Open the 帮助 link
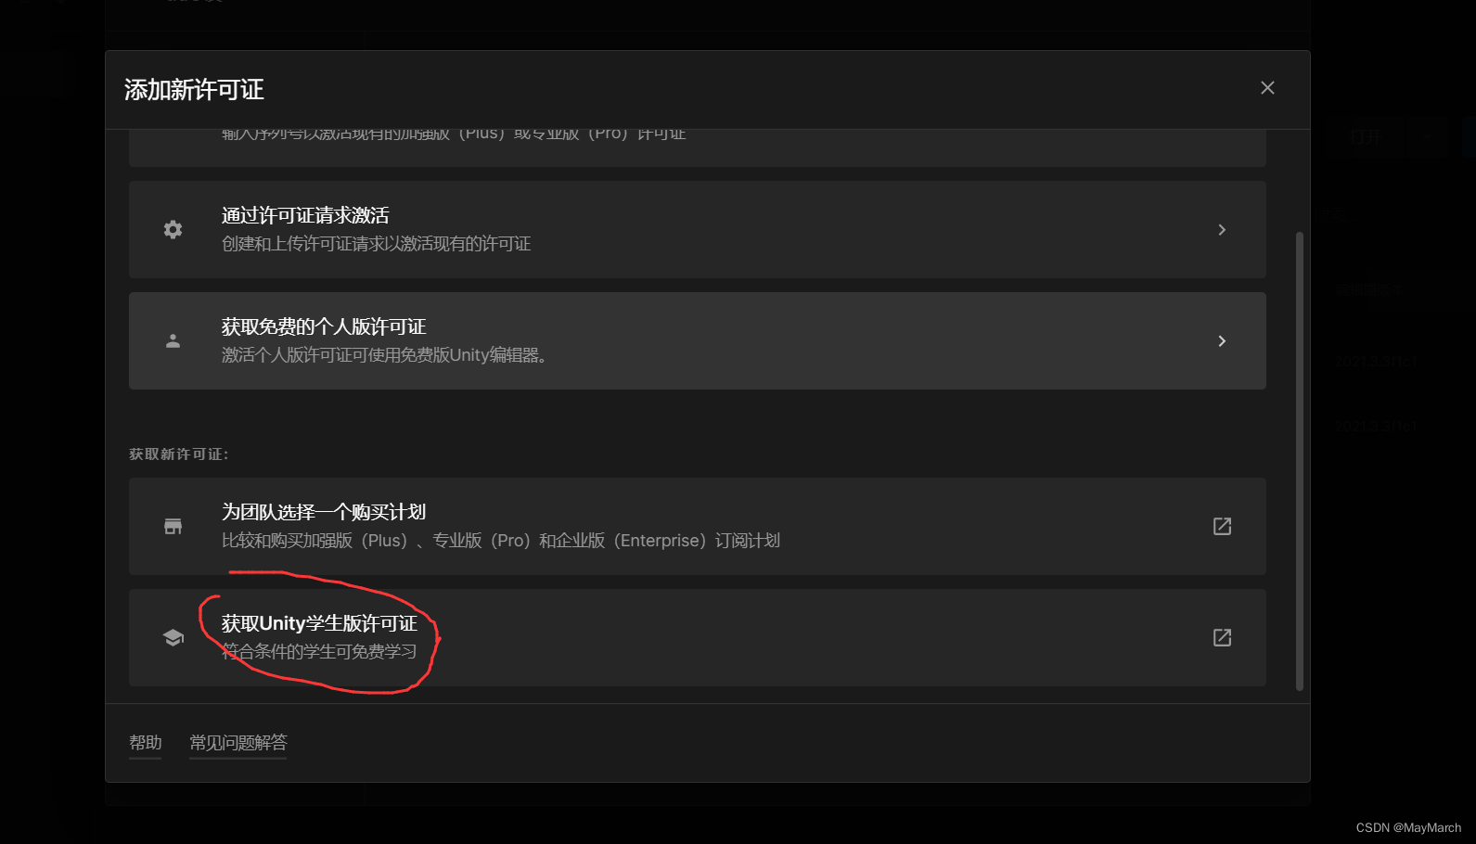This screenshot has width=1476, height=844. tap(145, 743)
